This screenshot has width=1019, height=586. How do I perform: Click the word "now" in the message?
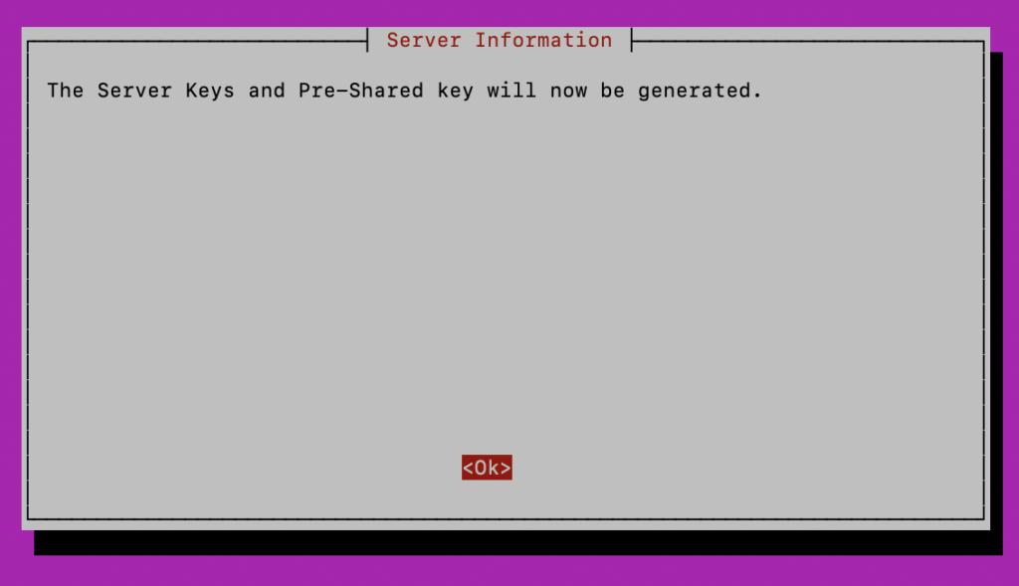[568, 91]
